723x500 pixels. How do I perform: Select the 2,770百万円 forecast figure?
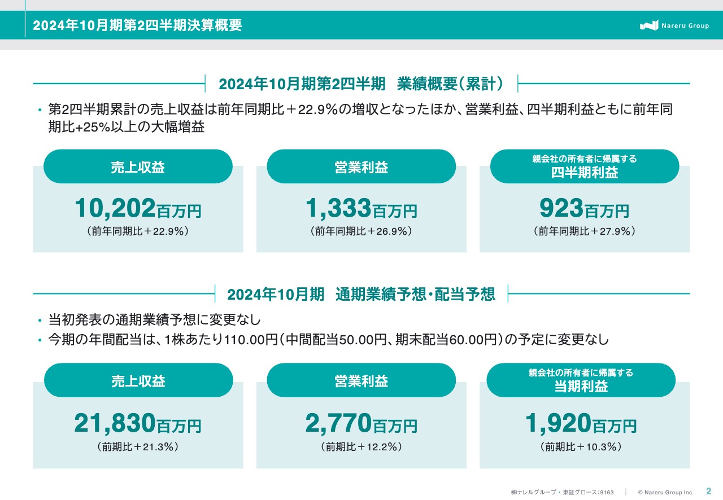(361, 424)
